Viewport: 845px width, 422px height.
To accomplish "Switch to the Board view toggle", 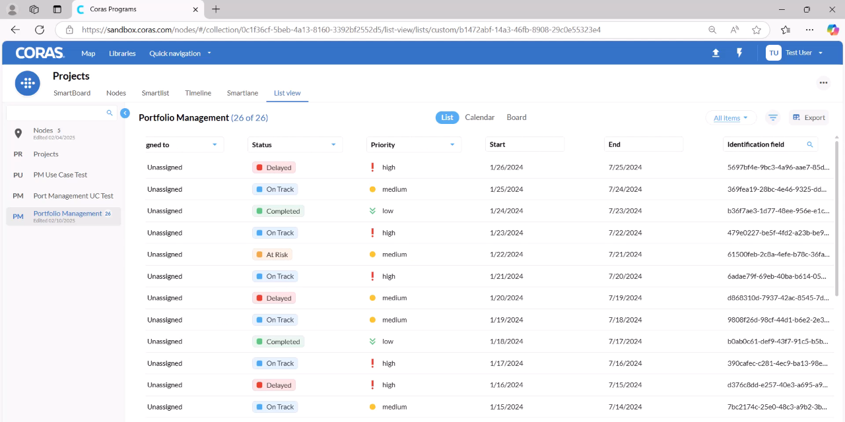I will pos(517,117).
